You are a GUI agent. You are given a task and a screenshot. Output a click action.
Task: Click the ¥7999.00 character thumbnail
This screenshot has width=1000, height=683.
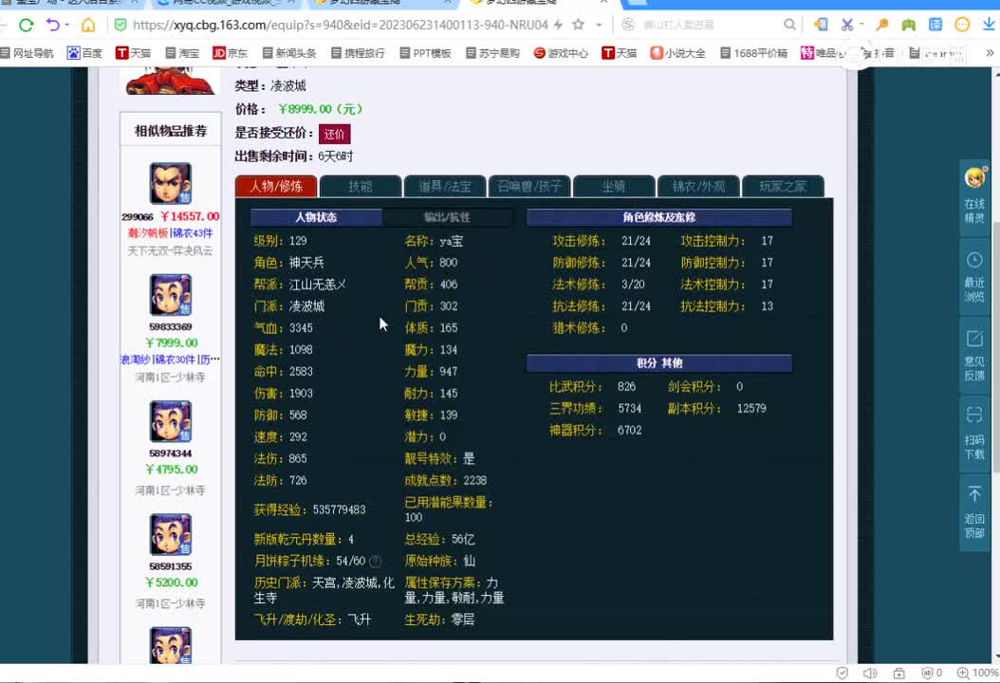171,294
